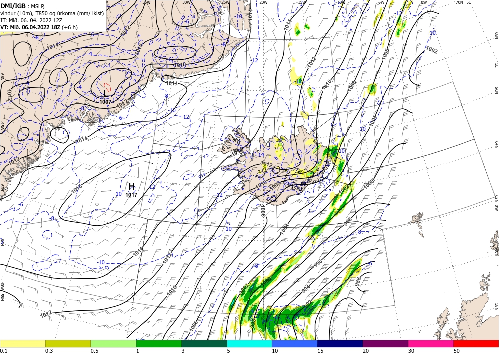Click the olive 0.3–0.5 legend swatch
The image size is (499, 354).
tap(68, 343)
